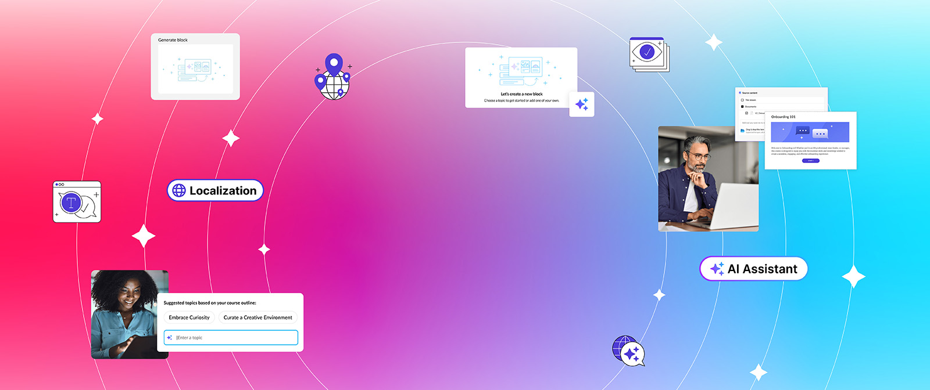
Task: Click the globe with AI sparkle chat icon
Action: 628,351
